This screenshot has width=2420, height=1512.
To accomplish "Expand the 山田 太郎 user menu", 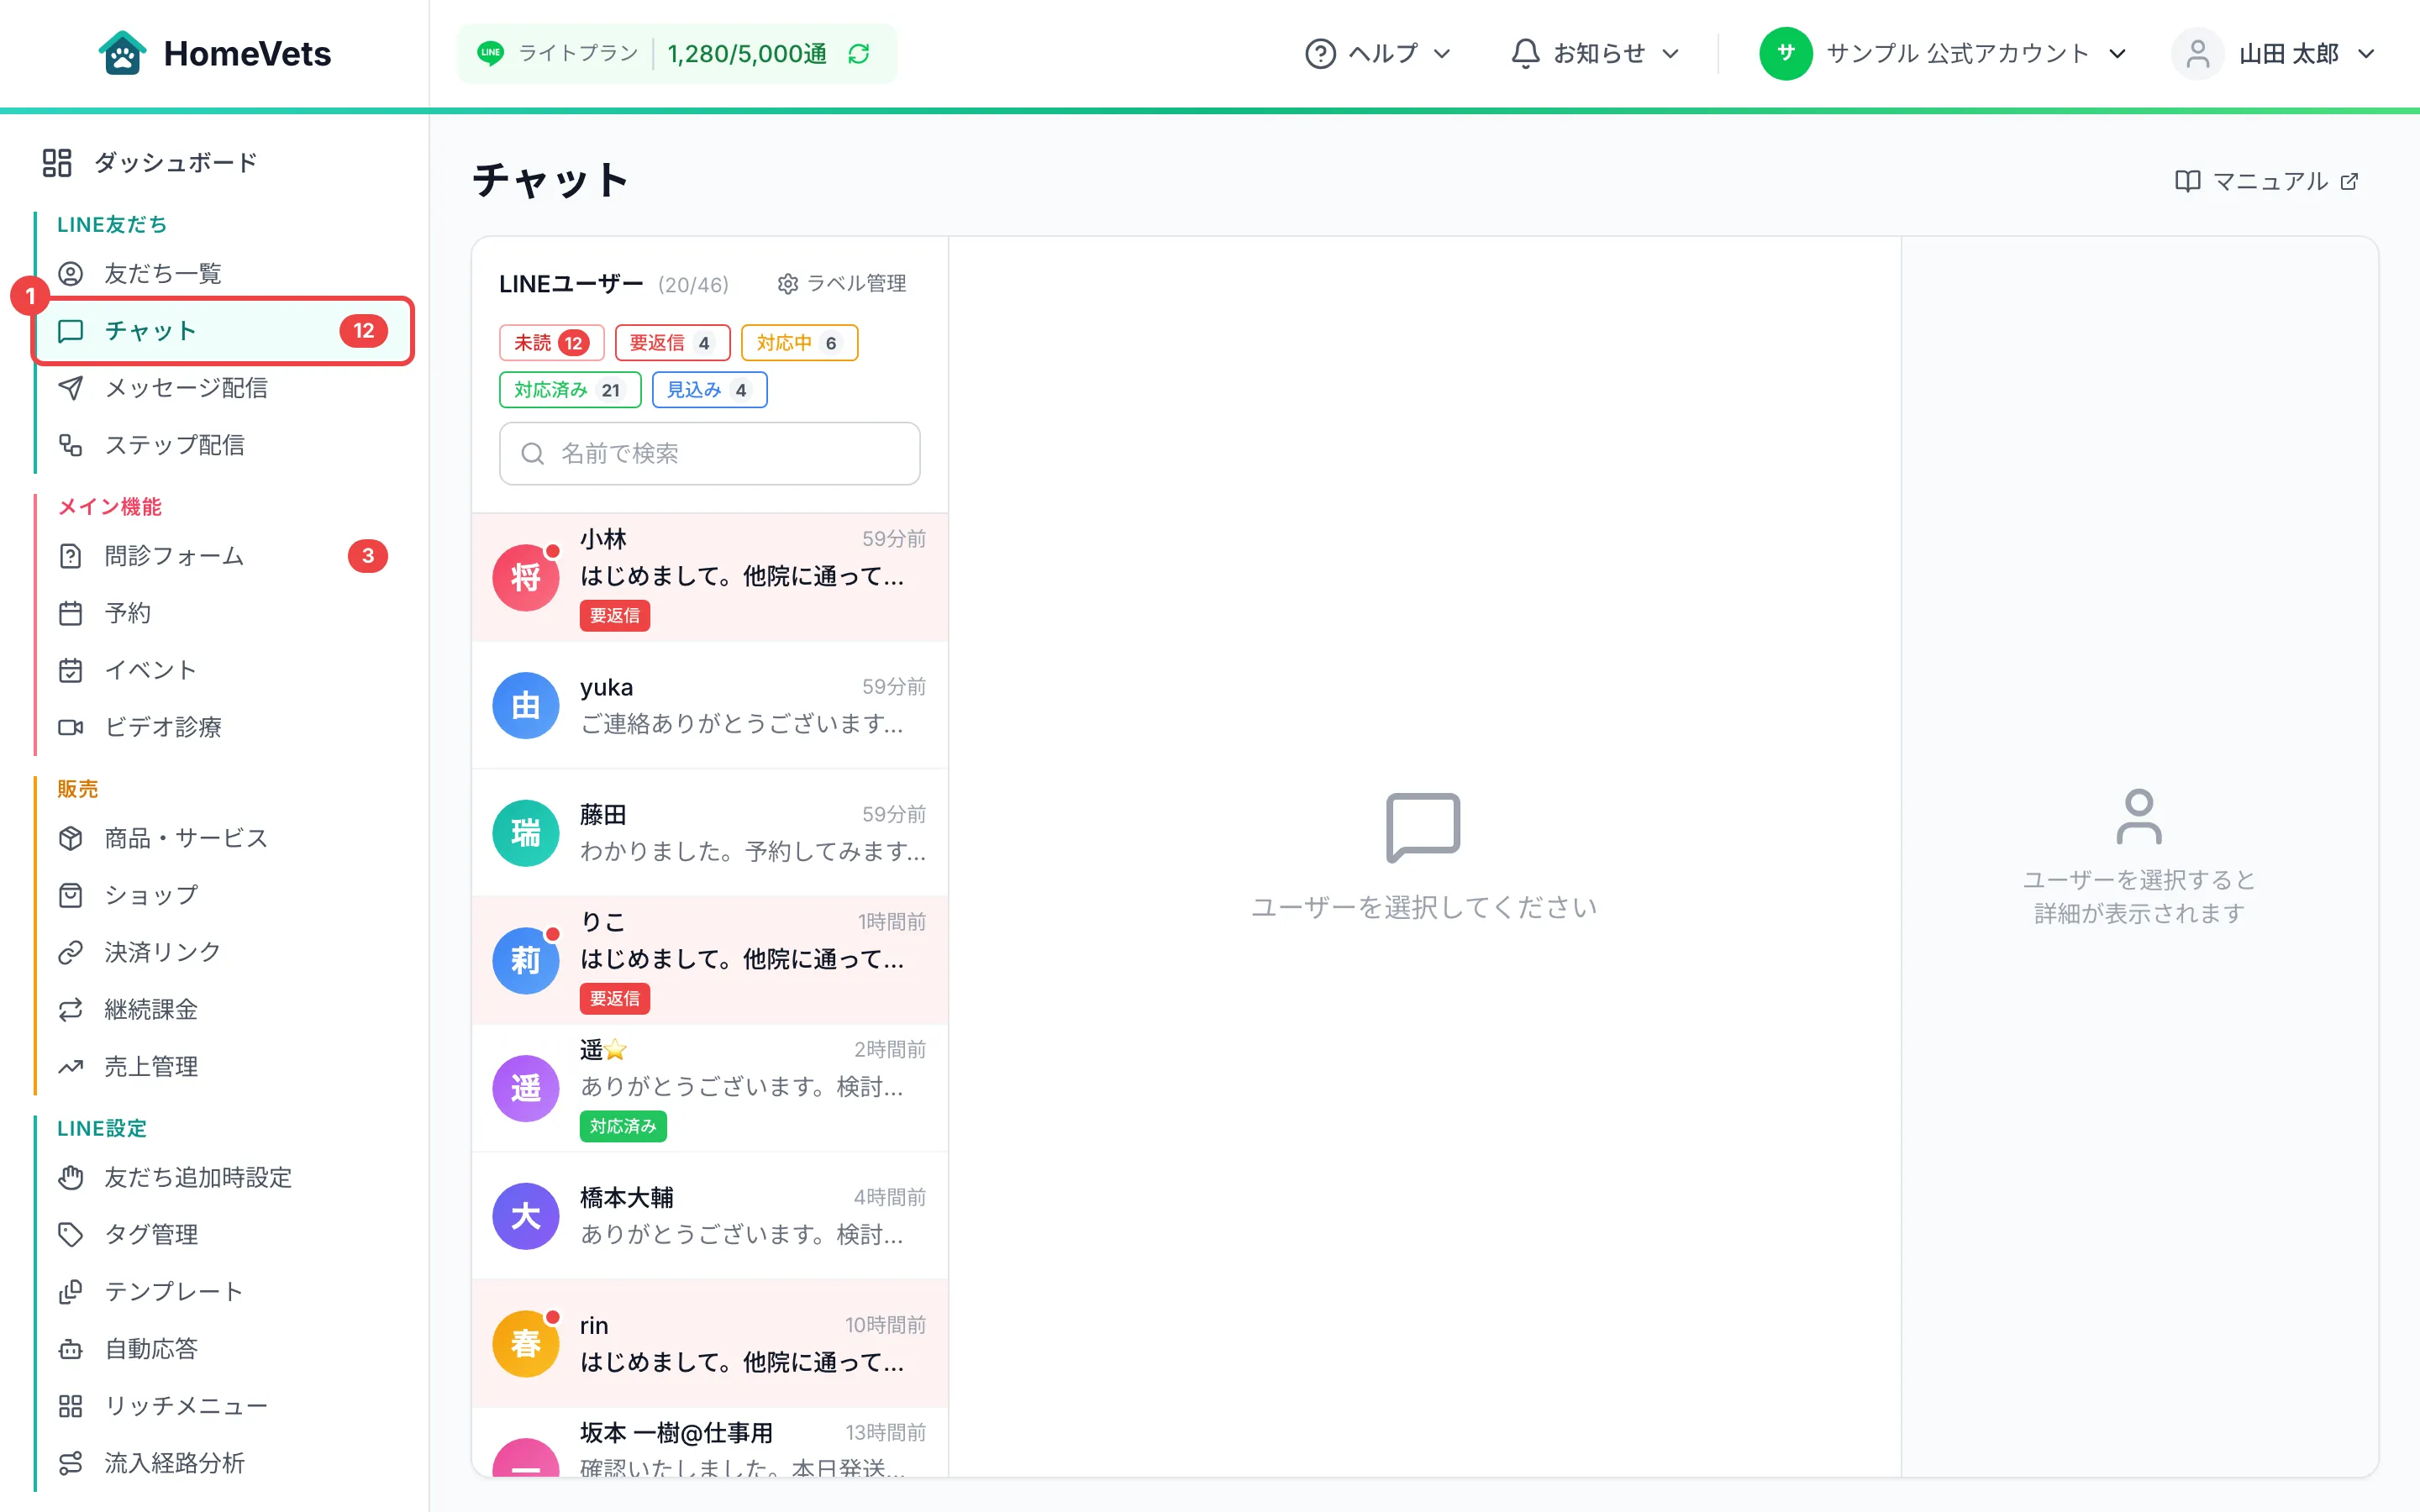I will [x=2273, y=53].
